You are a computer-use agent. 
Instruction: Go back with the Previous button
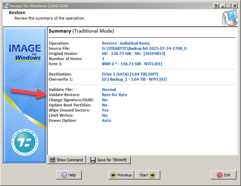[x=121, y=175]
